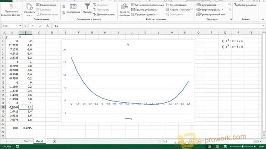Open Проверка данных

143,14
